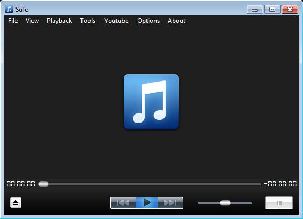Screen dimensions: 303x219
Task: Click the volume slider handle
Action: click(x=225, y=203)
